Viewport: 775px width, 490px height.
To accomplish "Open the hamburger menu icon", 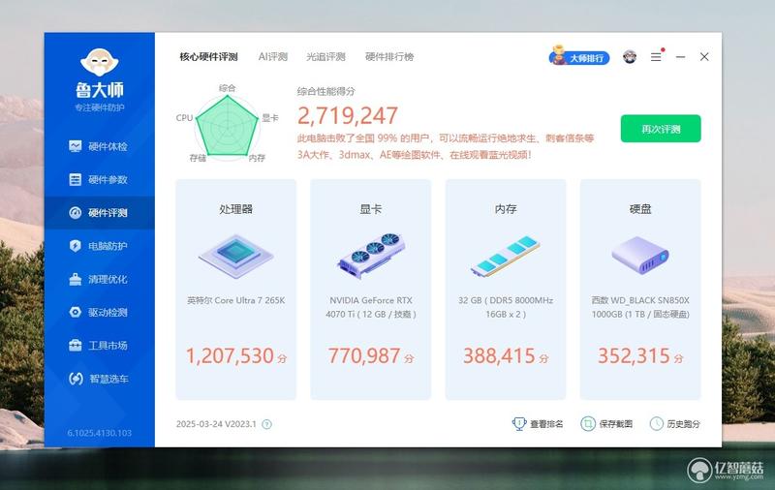I will [x=656, y=57].
